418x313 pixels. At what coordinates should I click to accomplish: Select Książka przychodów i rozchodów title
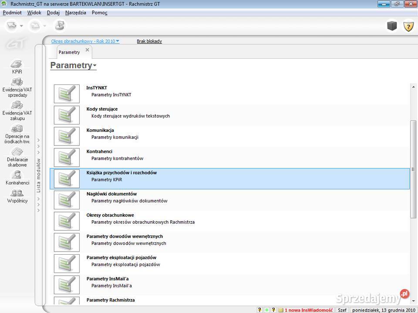pyautogui.click(x=121, y=173)
